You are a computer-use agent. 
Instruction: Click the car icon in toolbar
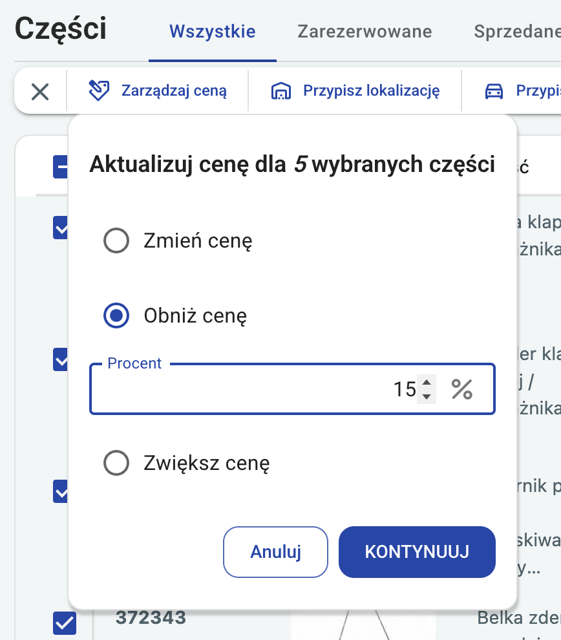(x=494, y=91)
